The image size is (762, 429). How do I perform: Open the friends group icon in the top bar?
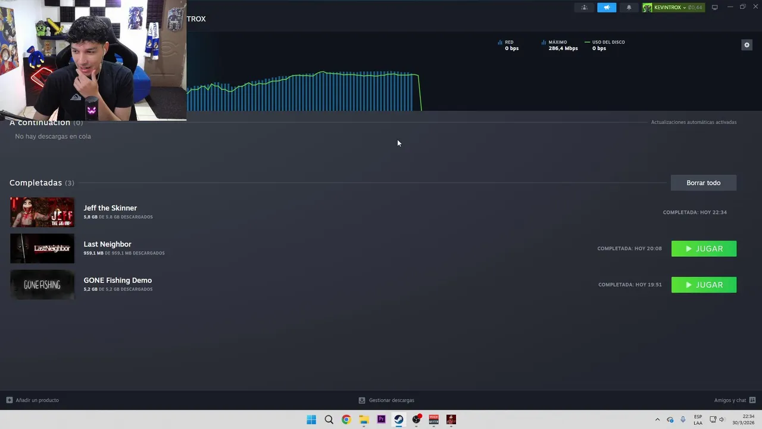584,7
